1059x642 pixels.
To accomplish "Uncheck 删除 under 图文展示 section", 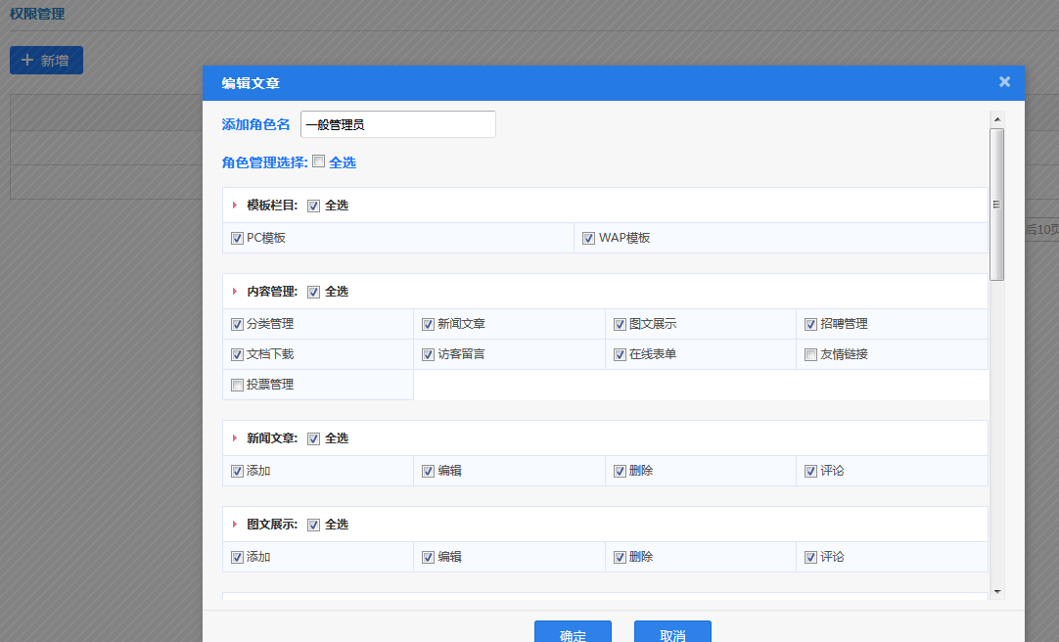I will [x=620, y=558].
